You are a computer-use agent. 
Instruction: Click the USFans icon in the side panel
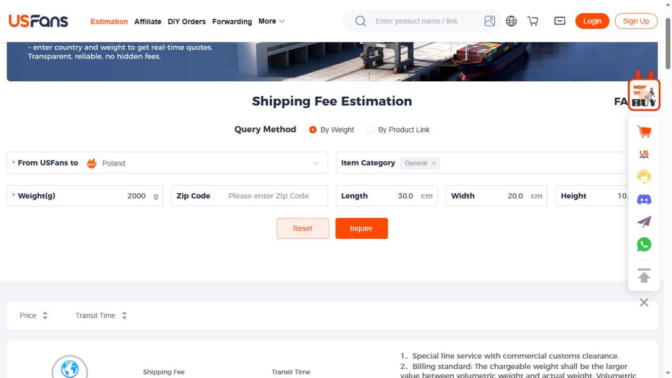[644, 154]
